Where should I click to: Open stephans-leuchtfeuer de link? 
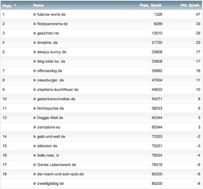pos(58,90)
